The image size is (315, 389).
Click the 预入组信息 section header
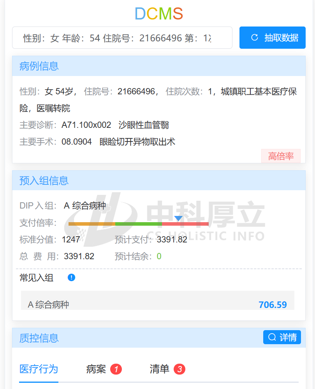tap(159, 180)
